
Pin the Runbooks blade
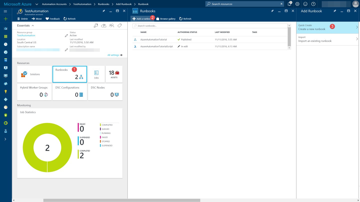click(x=272, y=11)
